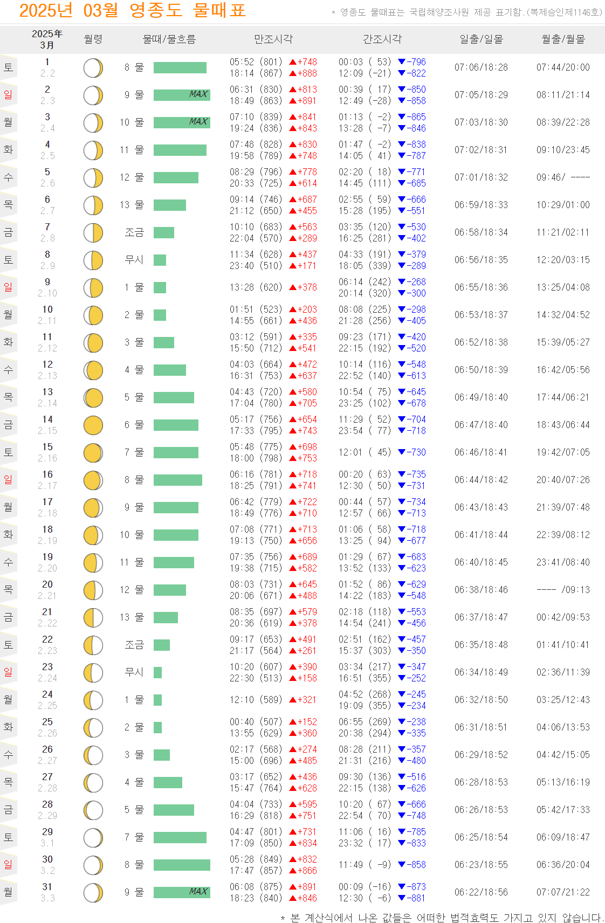Click the 일 day label for March 9

click(8, 287)
